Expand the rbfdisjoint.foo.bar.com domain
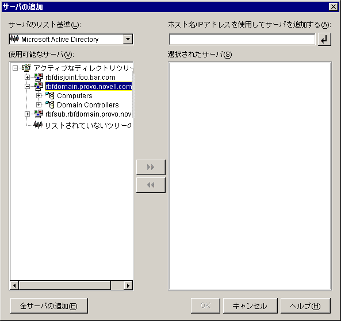This screenshot has height=321, width=341. coord(27,78)
